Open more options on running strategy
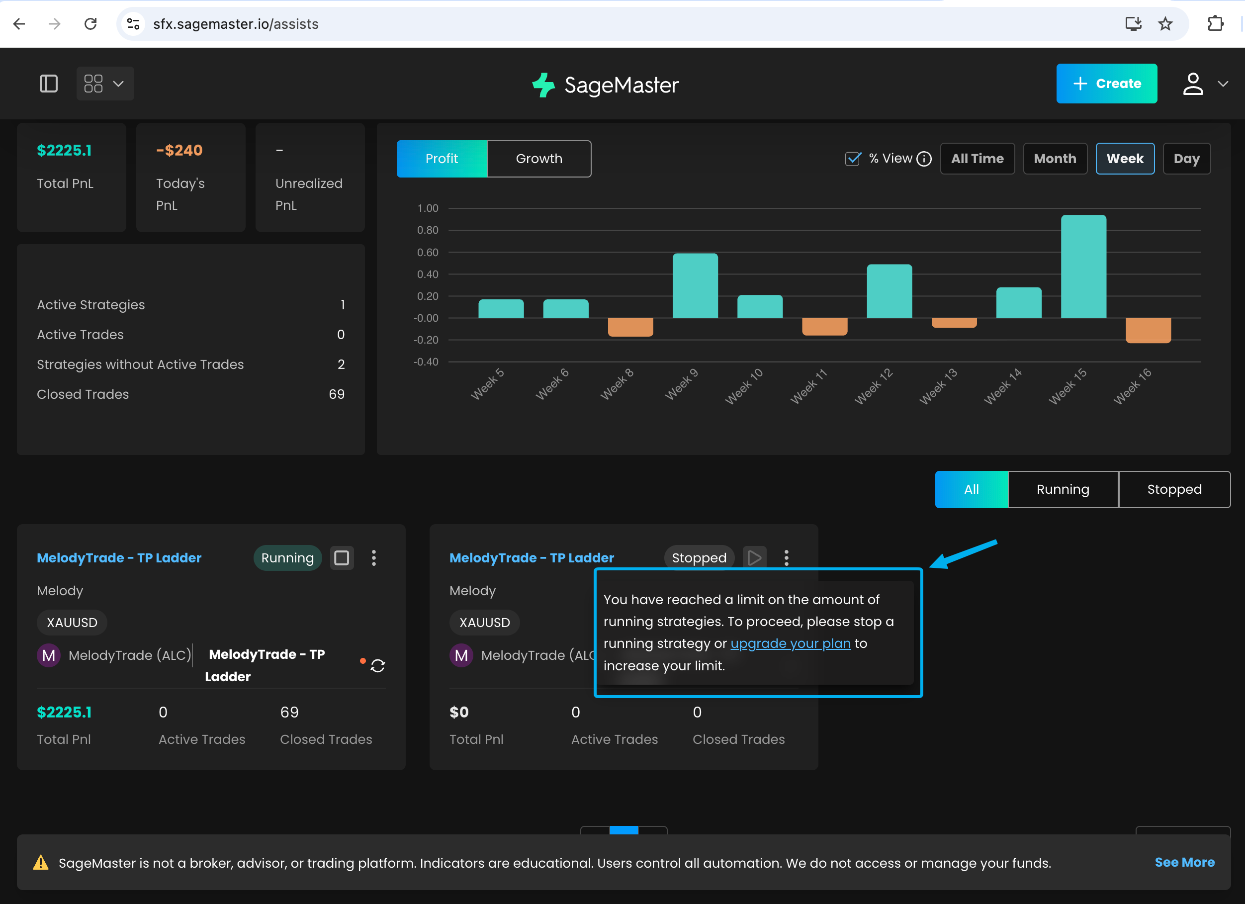1245x904 pixels. pyautogui.click(x=374, y=557)
